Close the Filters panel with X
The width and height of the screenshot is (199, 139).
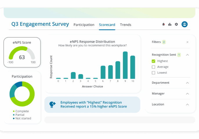(187, 42)
